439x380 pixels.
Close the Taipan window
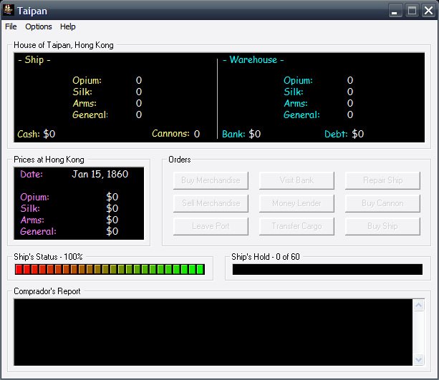pyautogui.click(x=429, y=11)
